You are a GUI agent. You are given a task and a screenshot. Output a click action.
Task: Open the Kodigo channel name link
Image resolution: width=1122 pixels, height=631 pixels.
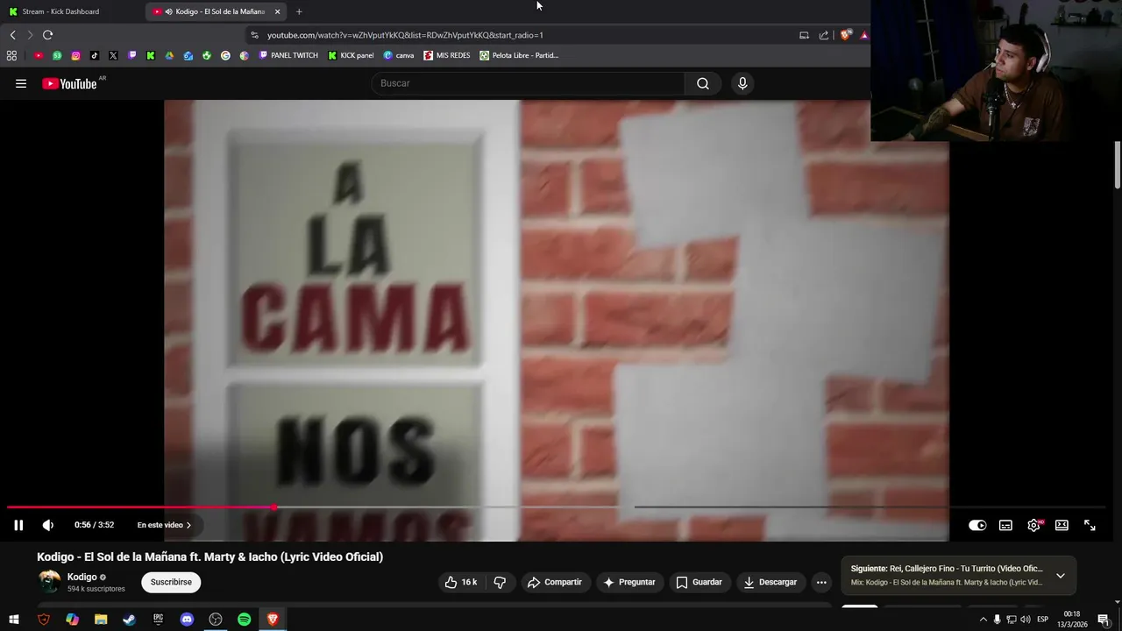(x=82, y=577)
